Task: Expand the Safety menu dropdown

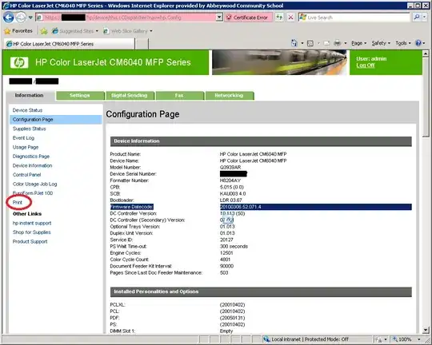Action: pyautogui.click(x=381, y=43)
